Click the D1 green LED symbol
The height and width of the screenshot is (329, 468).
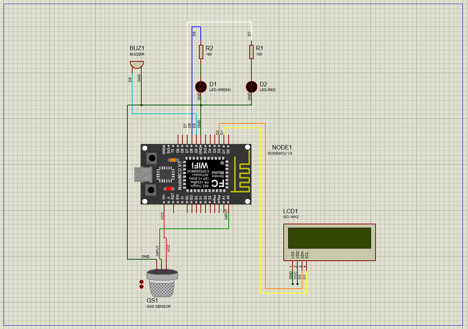pos(200,87)
